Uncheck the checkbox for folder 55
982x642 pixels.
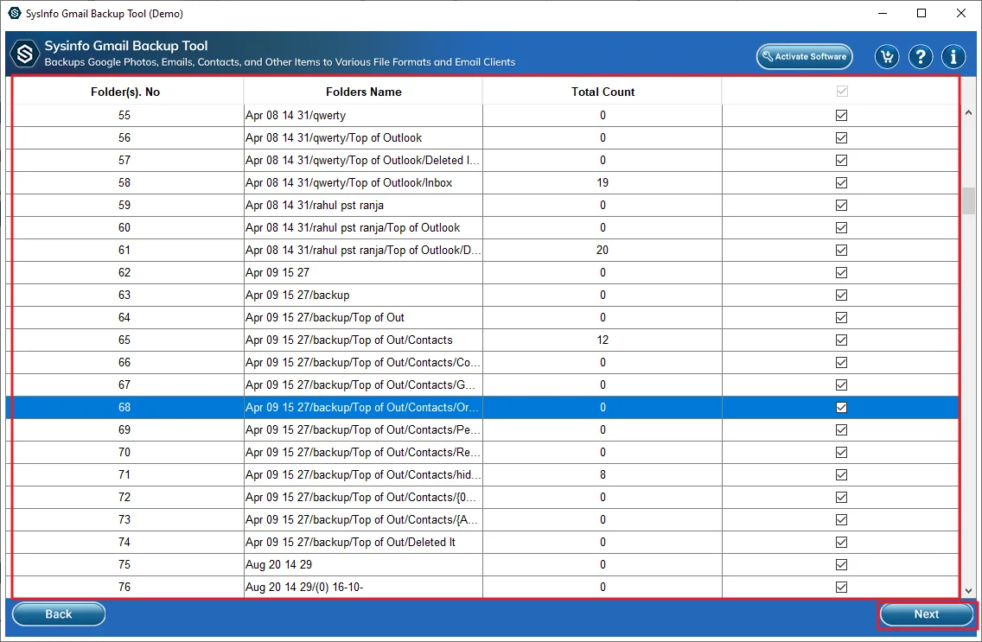[x=841, y=115]
